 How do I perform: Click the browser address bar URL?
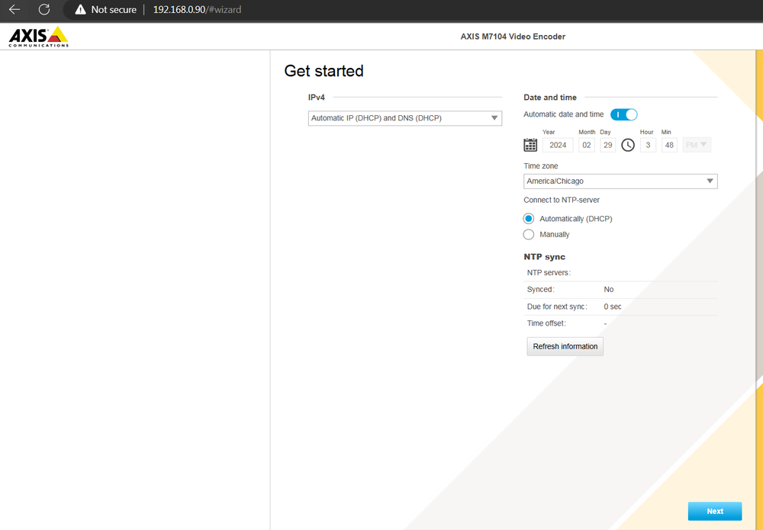point(197,10)
